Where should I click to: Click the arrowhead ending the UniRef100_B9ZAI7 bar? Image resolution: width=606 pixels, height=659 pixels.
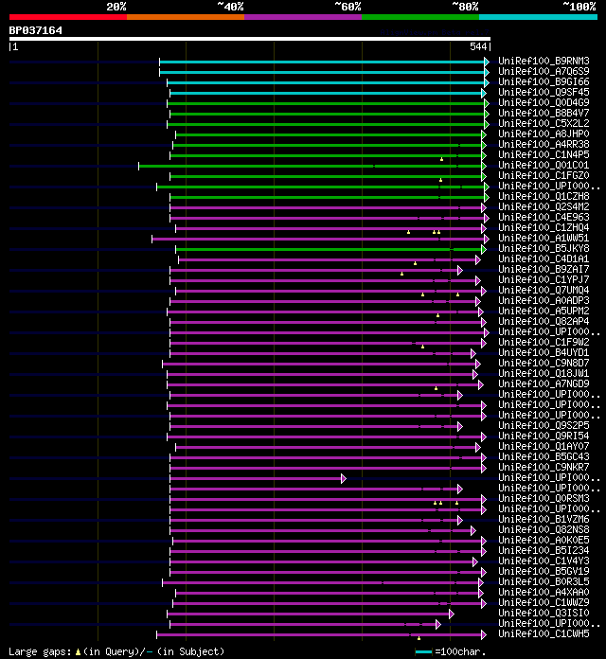coord(460,270)
